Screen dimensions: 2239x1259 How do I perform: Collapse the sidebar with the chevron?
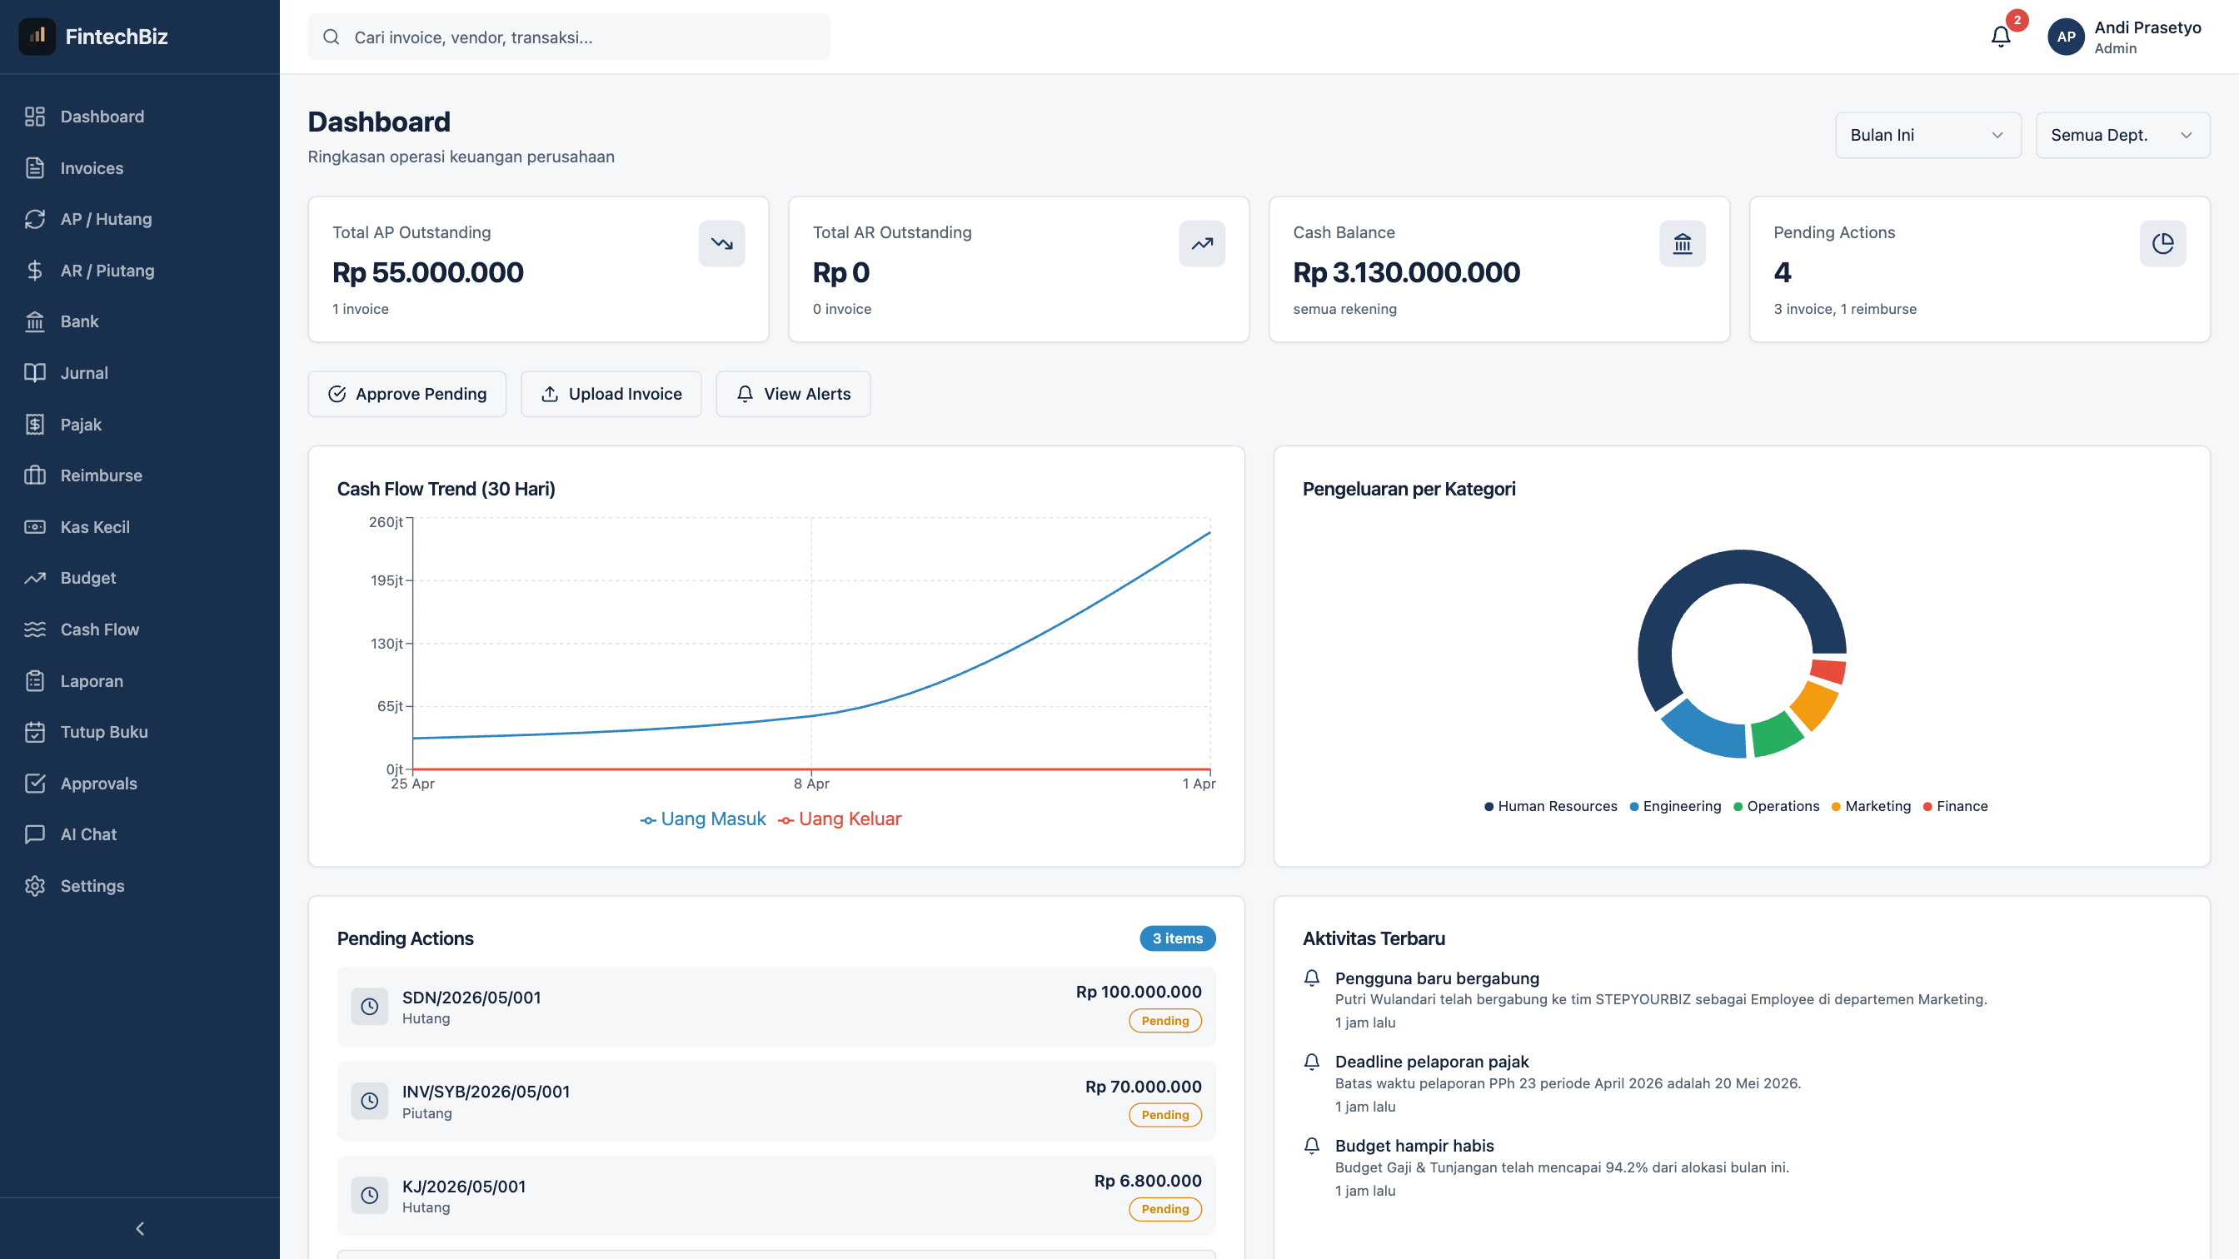[140, 1228]
